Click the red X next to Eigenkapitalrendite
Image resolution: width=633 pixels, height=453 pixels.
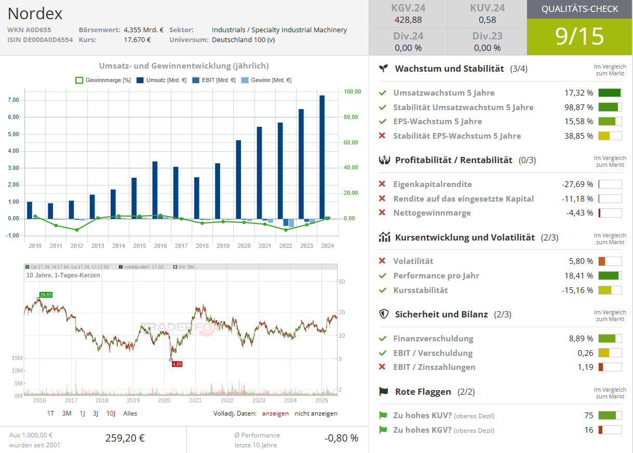pyautogui.click(x=382, y=184)
